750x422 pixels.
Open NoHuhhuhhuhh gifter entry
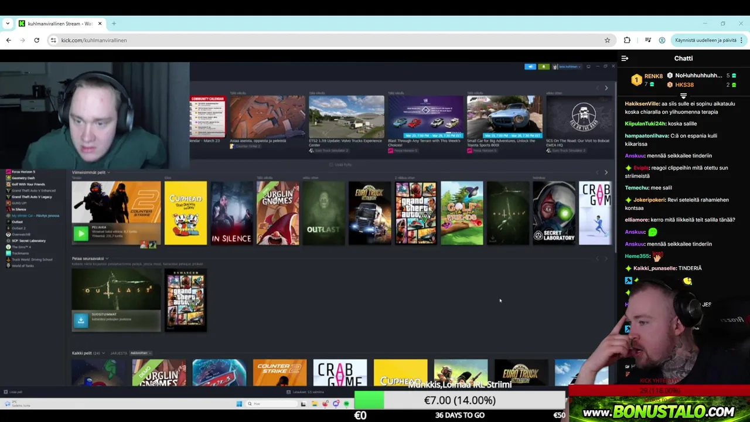pos(702,75)
